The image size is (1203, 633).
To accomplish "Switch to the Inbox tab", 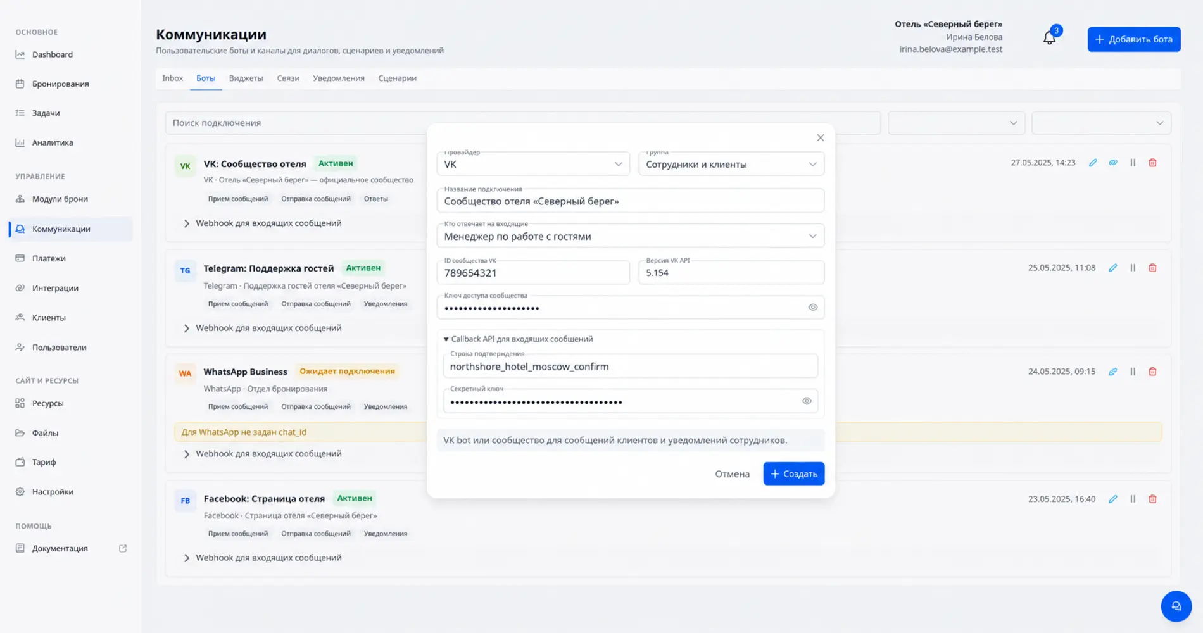I will [172, 78].
